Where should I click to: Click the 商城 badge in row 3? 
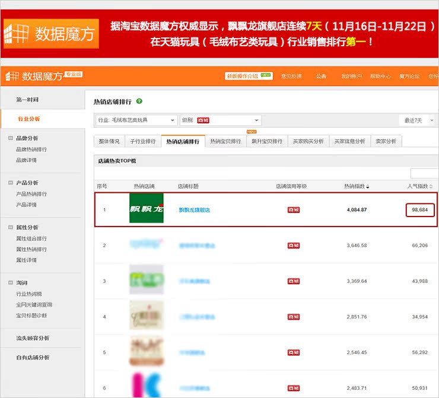(x=294, y=281)
